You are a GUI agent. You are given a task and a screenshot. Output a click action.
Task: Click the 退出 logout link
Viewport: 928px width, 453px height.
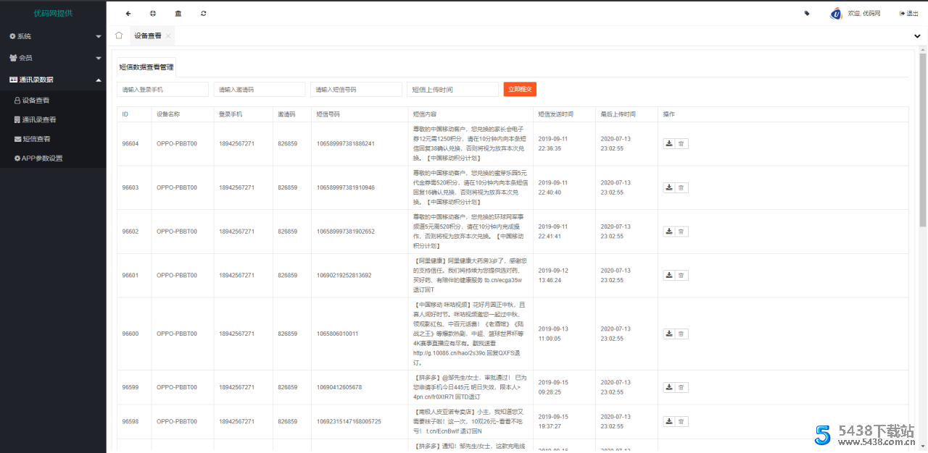coord(908,13)
